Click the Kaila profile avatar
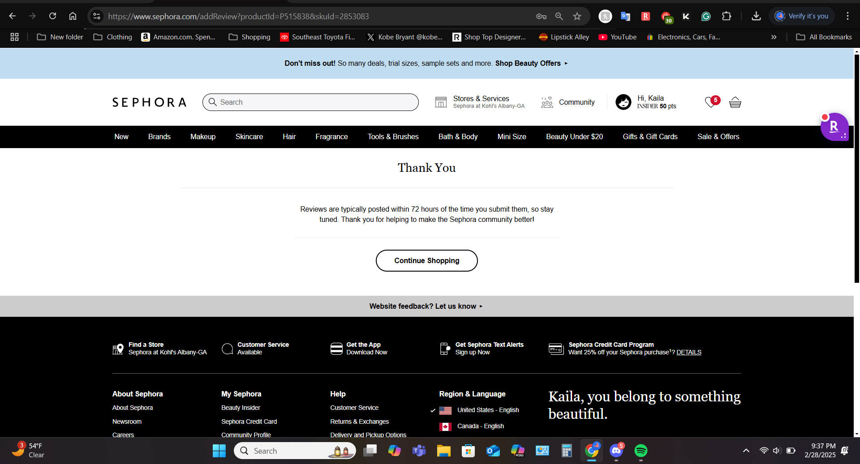Image resolution: width=860 pixels, height=464 pixels. (x=623, y=102)
